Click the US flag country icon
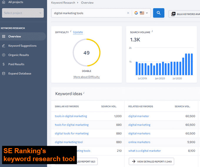Image resolution: width=200 pixels, height=167 pixels. point(142,13)
